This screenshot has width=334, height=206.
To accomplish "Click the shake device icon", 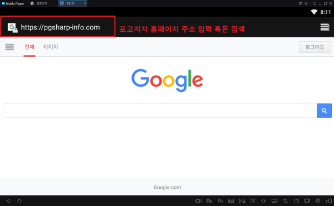I will click(x=307, y=201).
